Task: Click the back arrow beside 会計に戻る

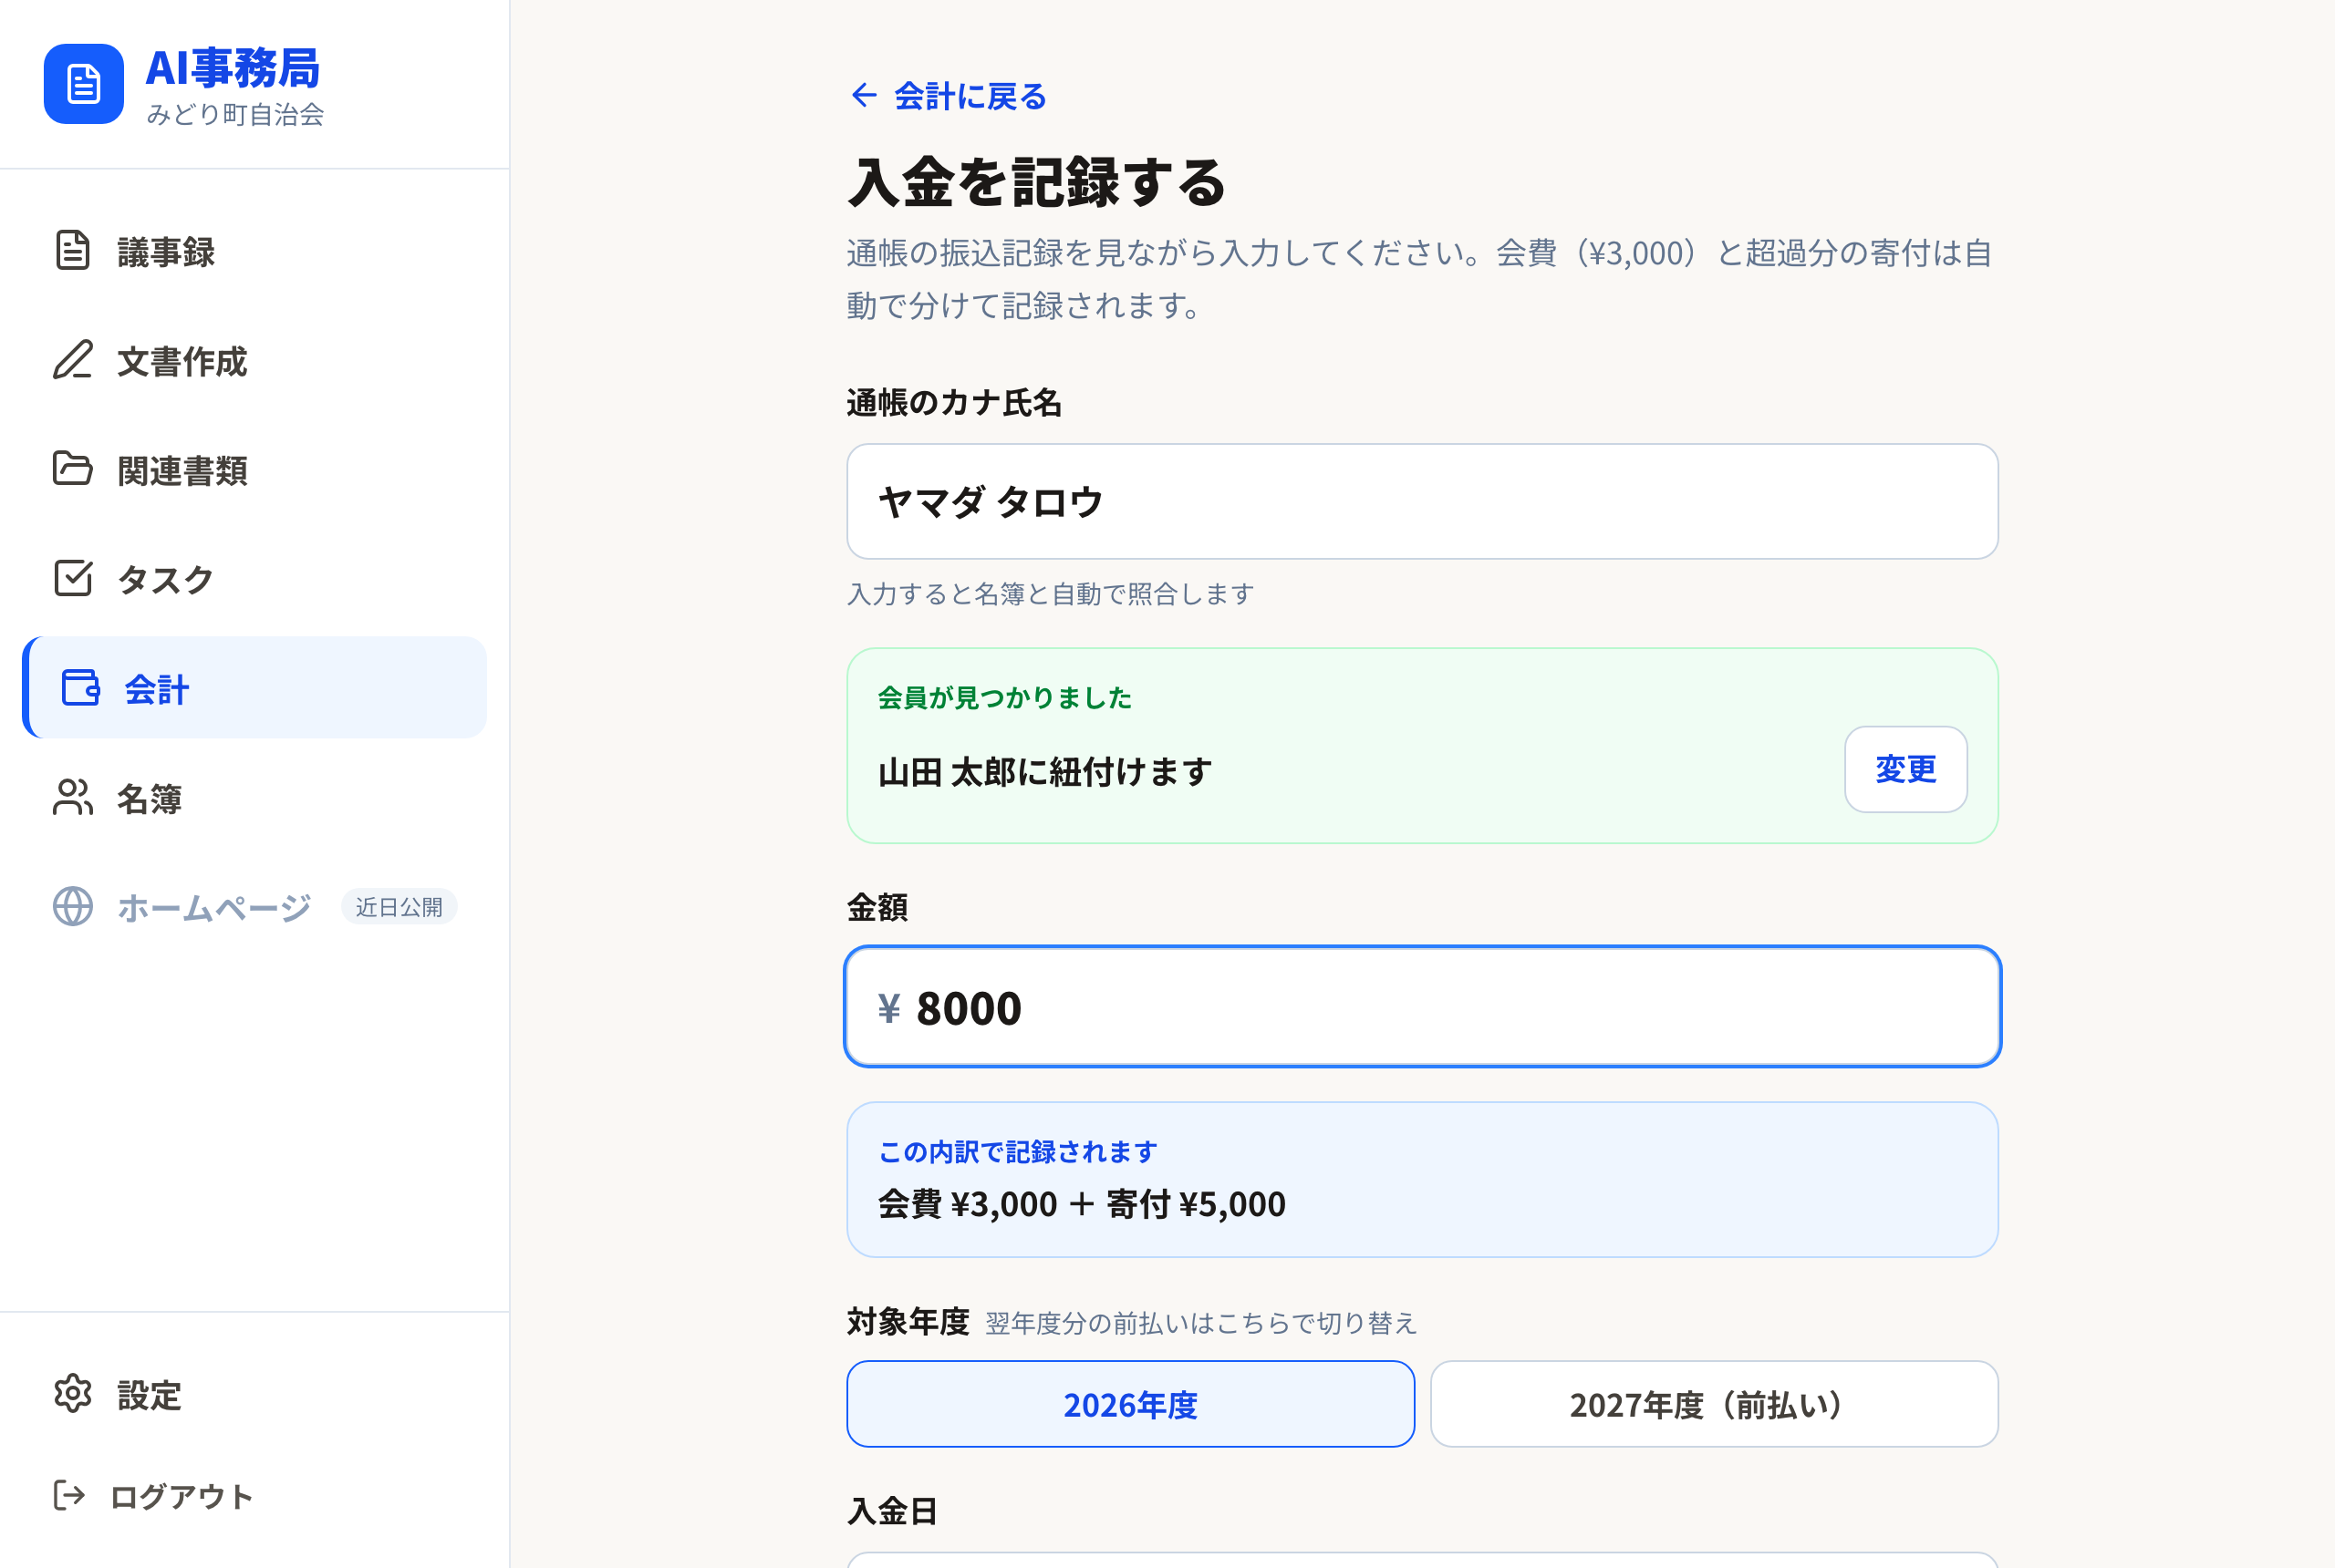Action: [865, 95]
